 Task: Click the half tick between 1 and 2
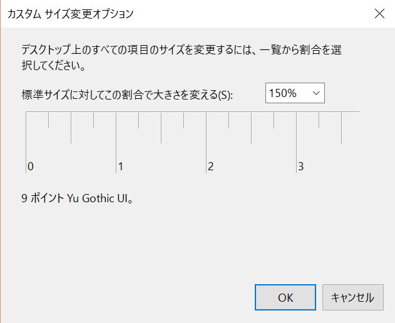[x=162, y=127]
